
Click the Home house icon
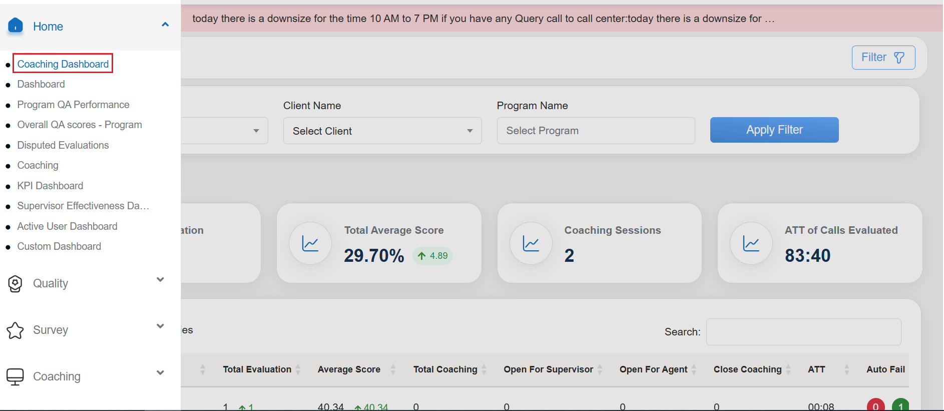point(16,25)
